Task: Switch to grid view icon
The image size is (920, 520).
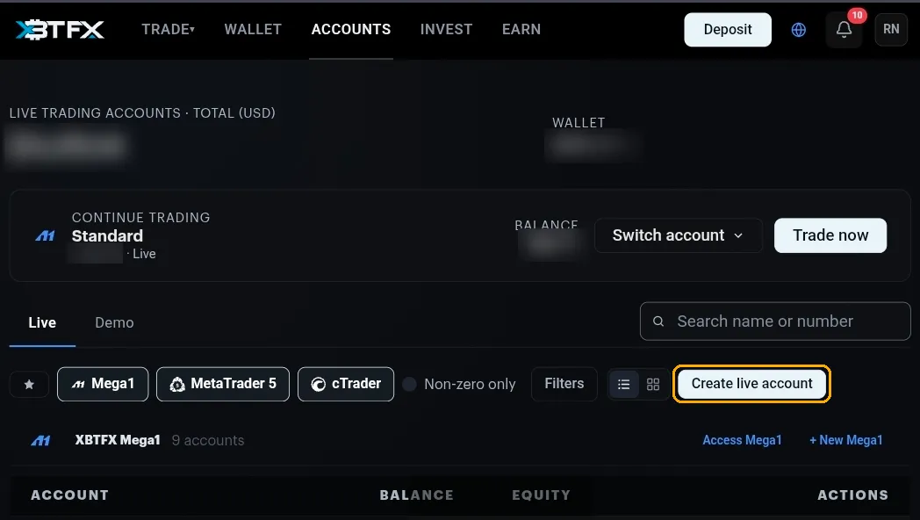Action: (653, 385)
